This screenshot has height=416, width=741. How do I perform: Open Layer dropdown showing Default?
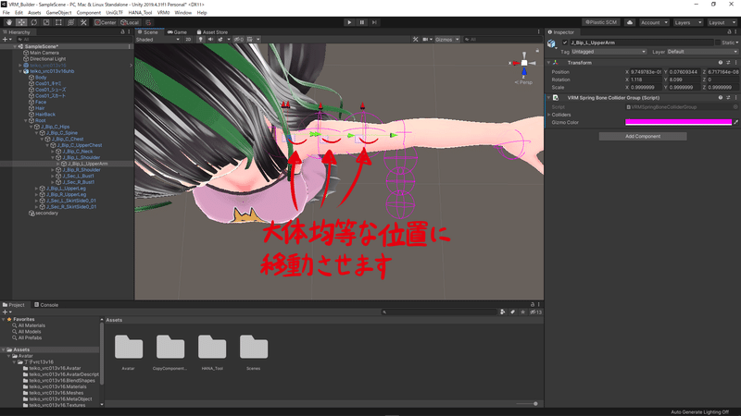702,52
